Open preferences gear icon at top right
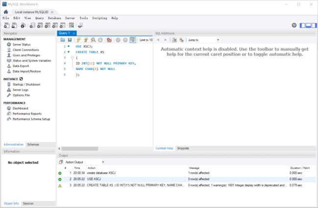Viewport: 318px width, 208px height. [x=294, y=25]
